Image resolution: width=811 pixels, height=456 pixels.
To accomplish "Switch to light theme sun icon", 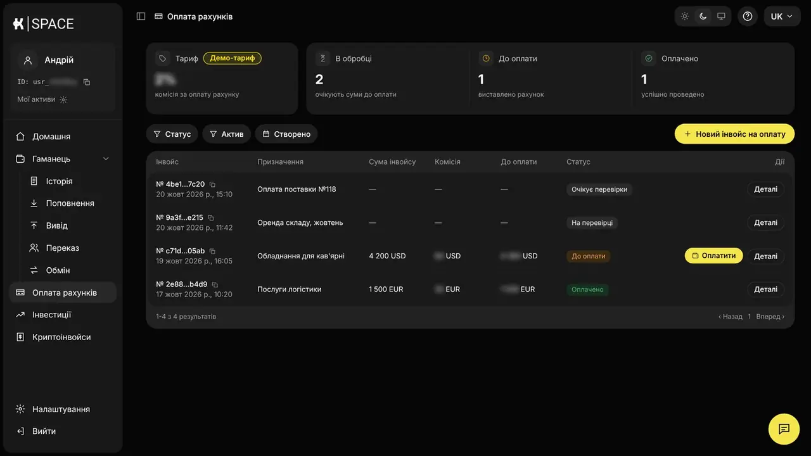I will point(685,16).
